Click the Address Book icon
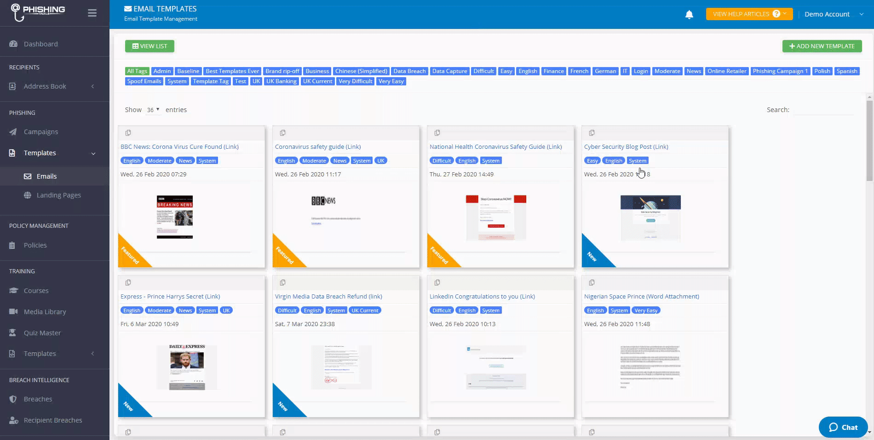Screen dimensions: 874x440 [x=12, y=86]
